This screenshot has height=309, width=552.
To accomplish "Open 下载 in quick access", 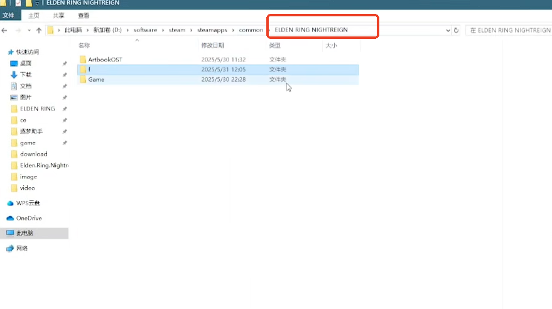I will pos(26,75).
